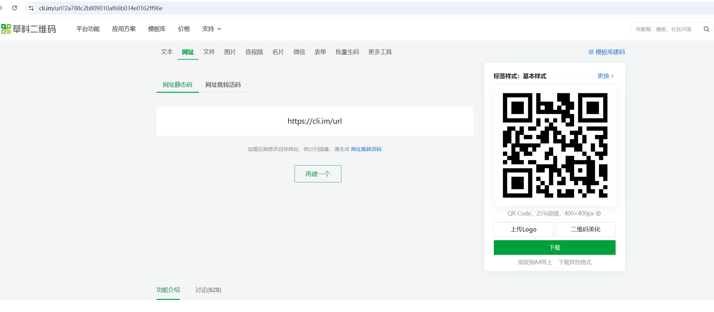Click the green 下载 button
Image resolution: width=714 pixels, height=312 pixels.
pyautogui.click(x=555, y=248)
